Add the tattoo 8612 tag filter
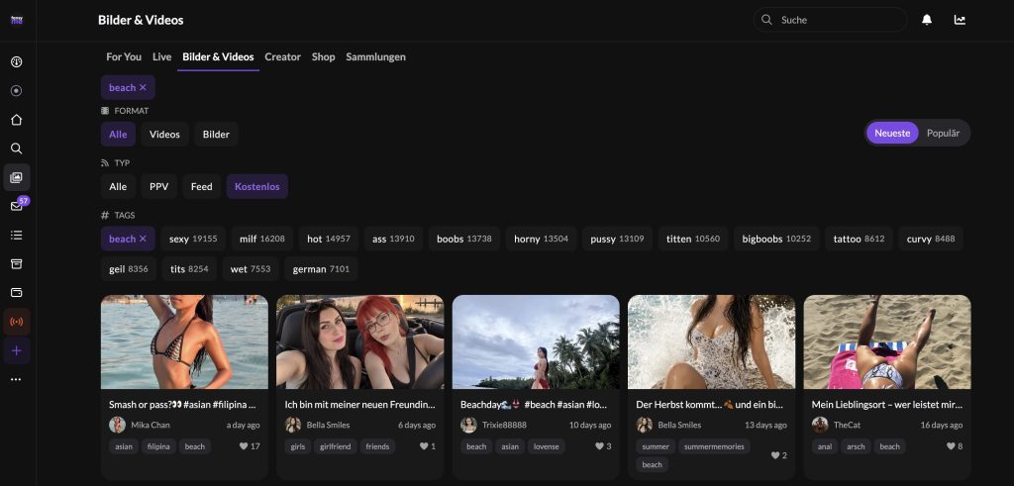The height and width of the screenshot is (486, 1014). [859, 240]
